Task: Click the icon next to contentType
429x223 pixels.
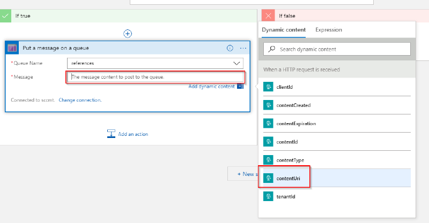Action: click(268, 160)
